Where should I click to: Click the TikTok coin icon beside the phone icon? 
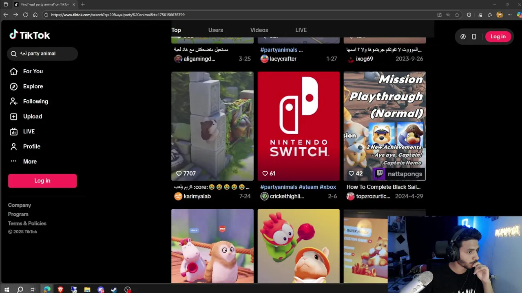pos(463,37)
